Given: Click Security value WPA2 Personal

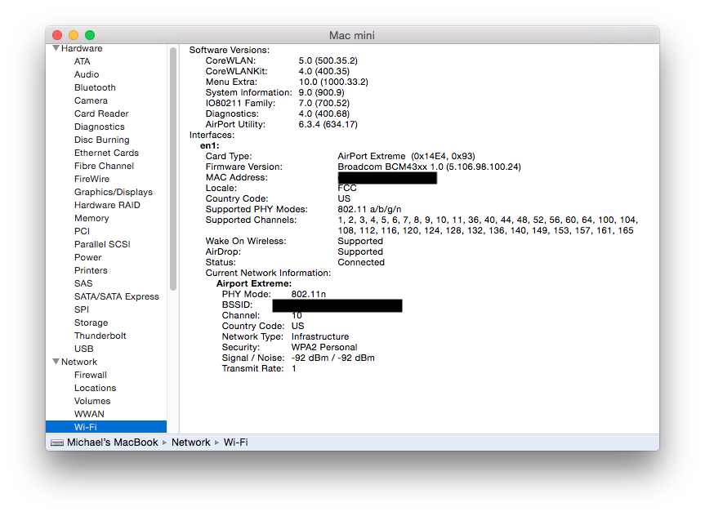Looking at the screenshot, I should coord(324,348).
